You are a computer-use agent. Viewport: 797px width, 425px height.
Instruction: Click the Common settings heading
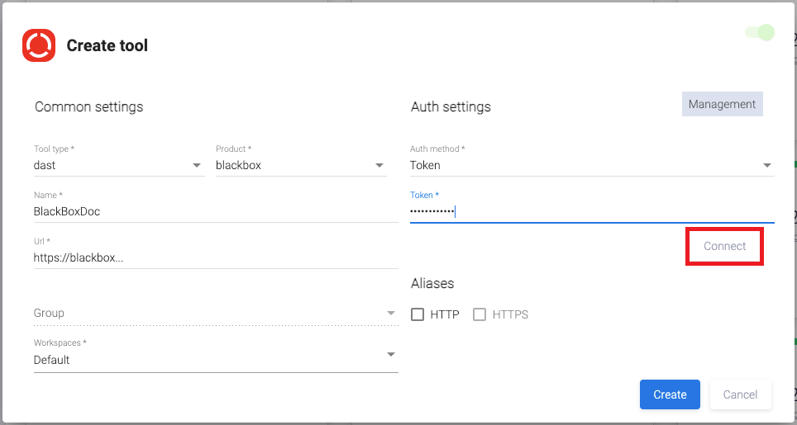(88, 107)
